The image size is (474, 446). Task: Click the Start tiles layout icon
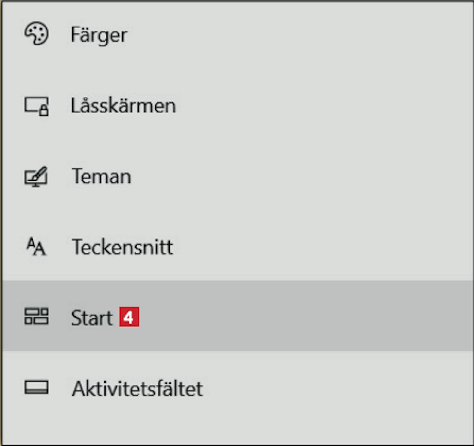click(36, 317)
